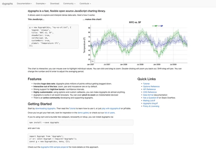Click external link icon beside Ask a Question
The image size is (216, 161).
coord(158,98)
